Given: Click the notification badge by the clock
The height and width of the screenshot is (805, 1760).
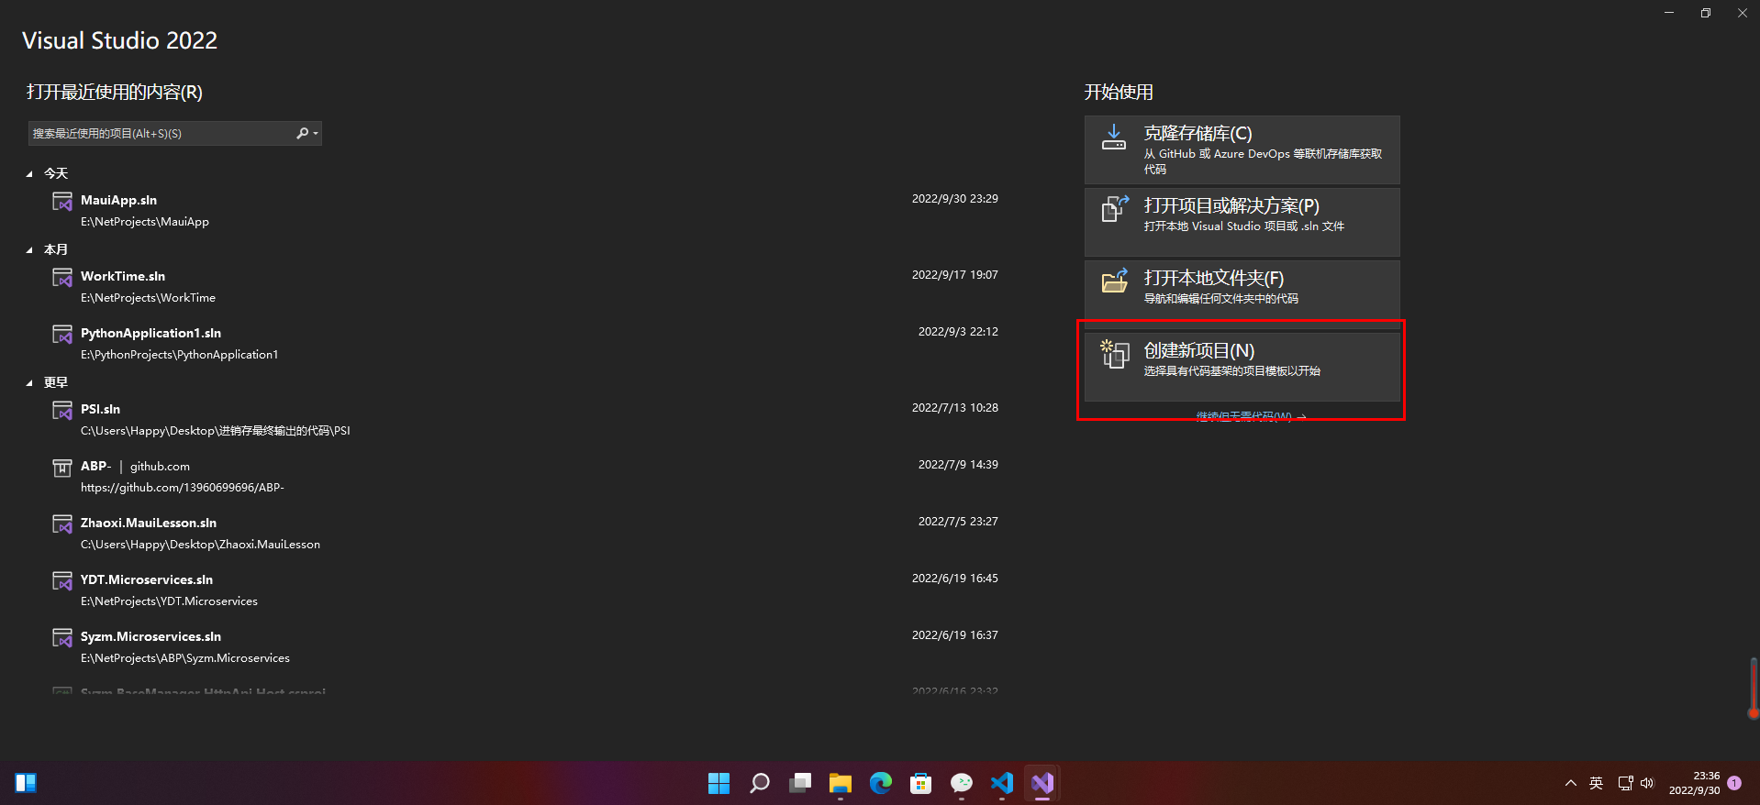Looking at the screenshot, I should [1734, 783].
